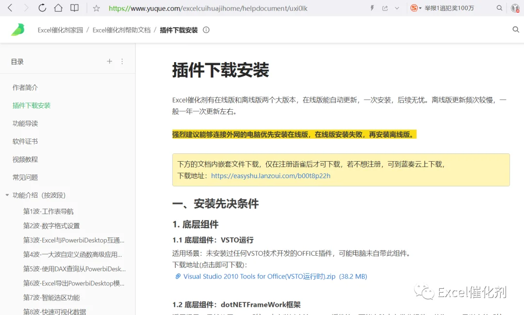Screen dimensions: 524x315
Task: Reload the page with the refresh icon
Action: tap(42, 8)
